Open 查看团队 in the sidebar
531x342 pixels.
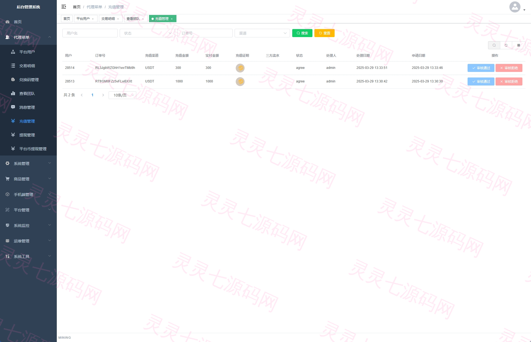28,93
